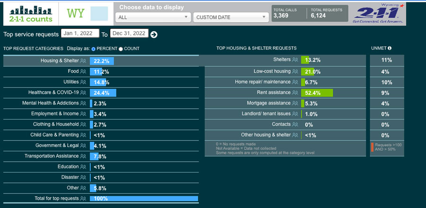Click the info icon beside UNMET
426x208 pixels.
pos(390,48)
